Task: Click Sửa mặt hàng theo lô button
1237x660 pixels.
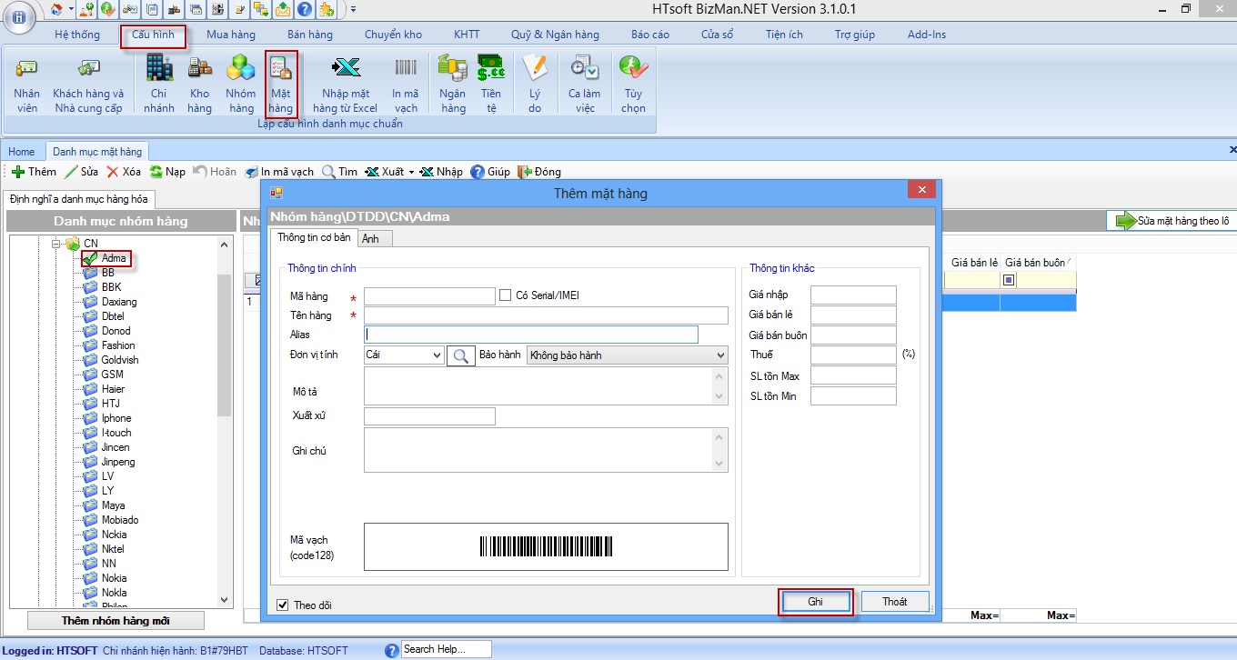Action: [x=1172, y=221]
